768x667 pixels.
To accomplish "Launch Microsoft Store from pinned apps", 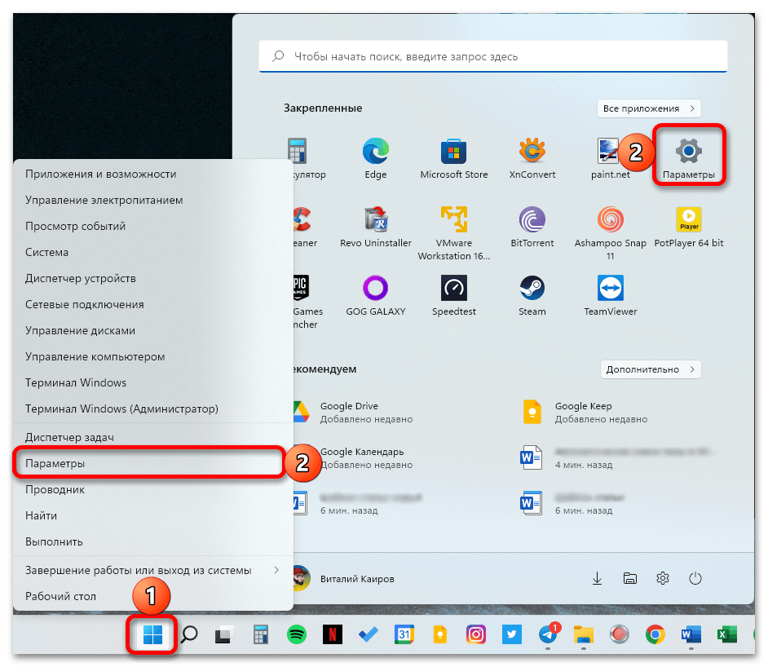I will coord(453,159).
